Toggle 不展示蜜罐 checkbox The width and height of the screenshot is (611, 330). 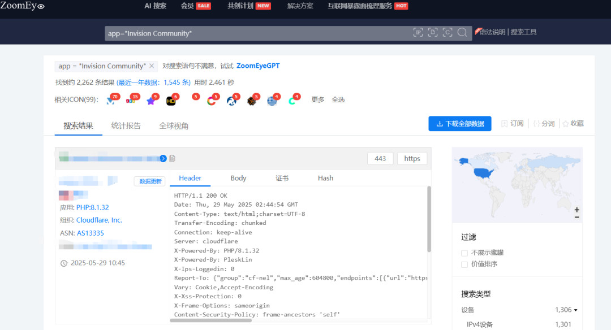464,253
